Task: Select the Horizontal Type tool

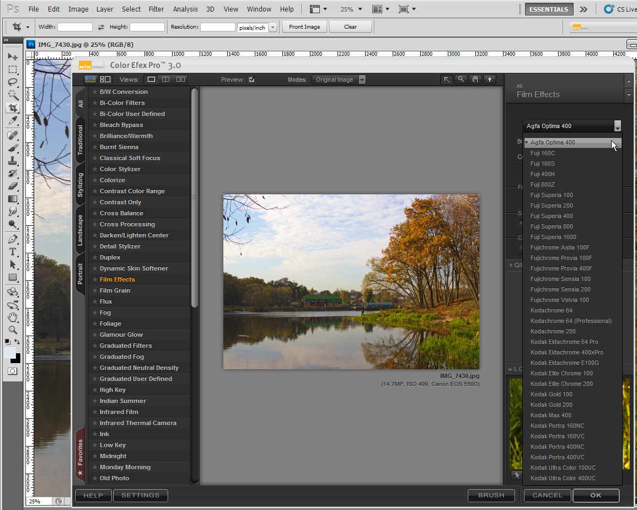Action: tap(13, 252)
